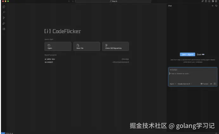Click the leftmost title bar icon before the layout toggles
Screen dimensions: 219x134
pos(203,1)
